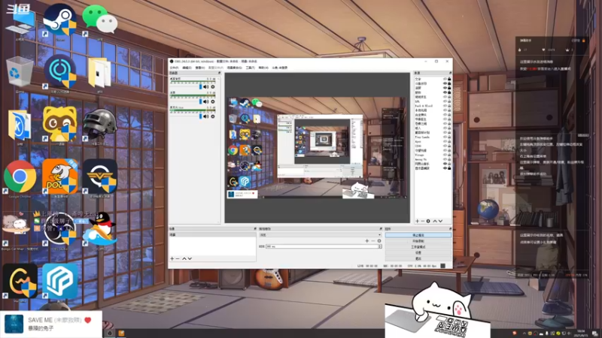Open the Edit (编辑) menu in OBS
The width and height of the screenshot is (602, 338).
click(187, 68)
